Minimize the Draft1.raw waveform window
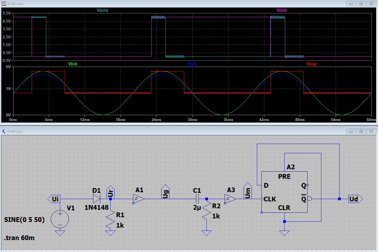The height and width of the screenshot is (252, 378). click(351, 3)
